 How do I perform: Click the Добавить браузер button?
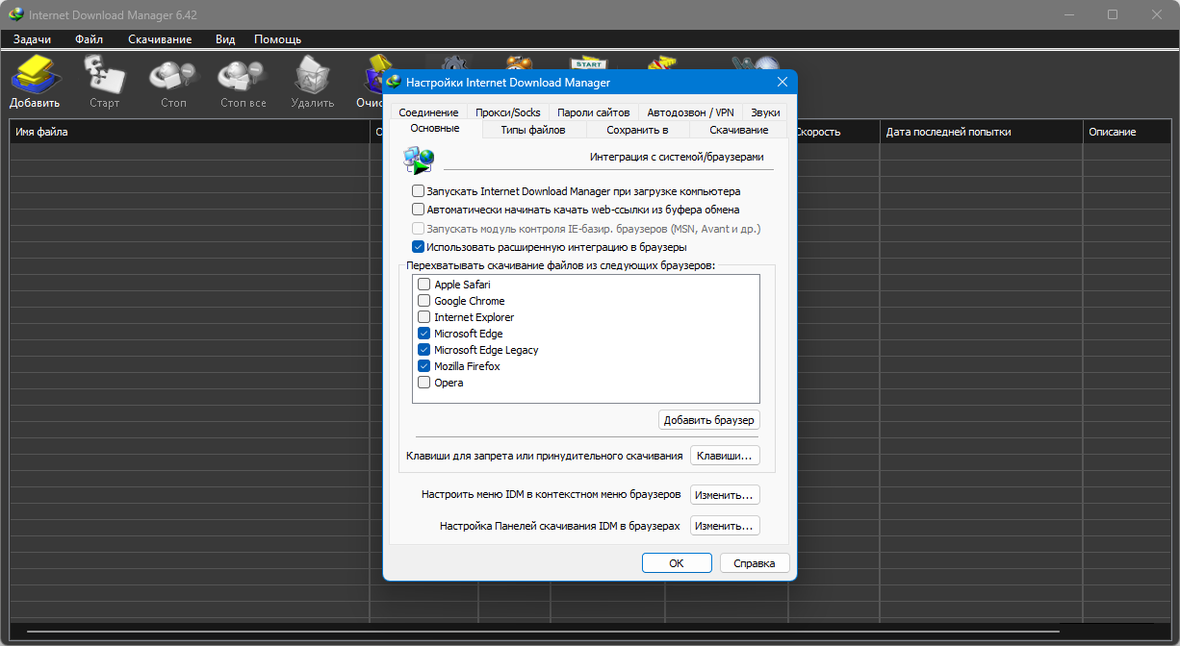pyautogui.click(x=709, y=420)
